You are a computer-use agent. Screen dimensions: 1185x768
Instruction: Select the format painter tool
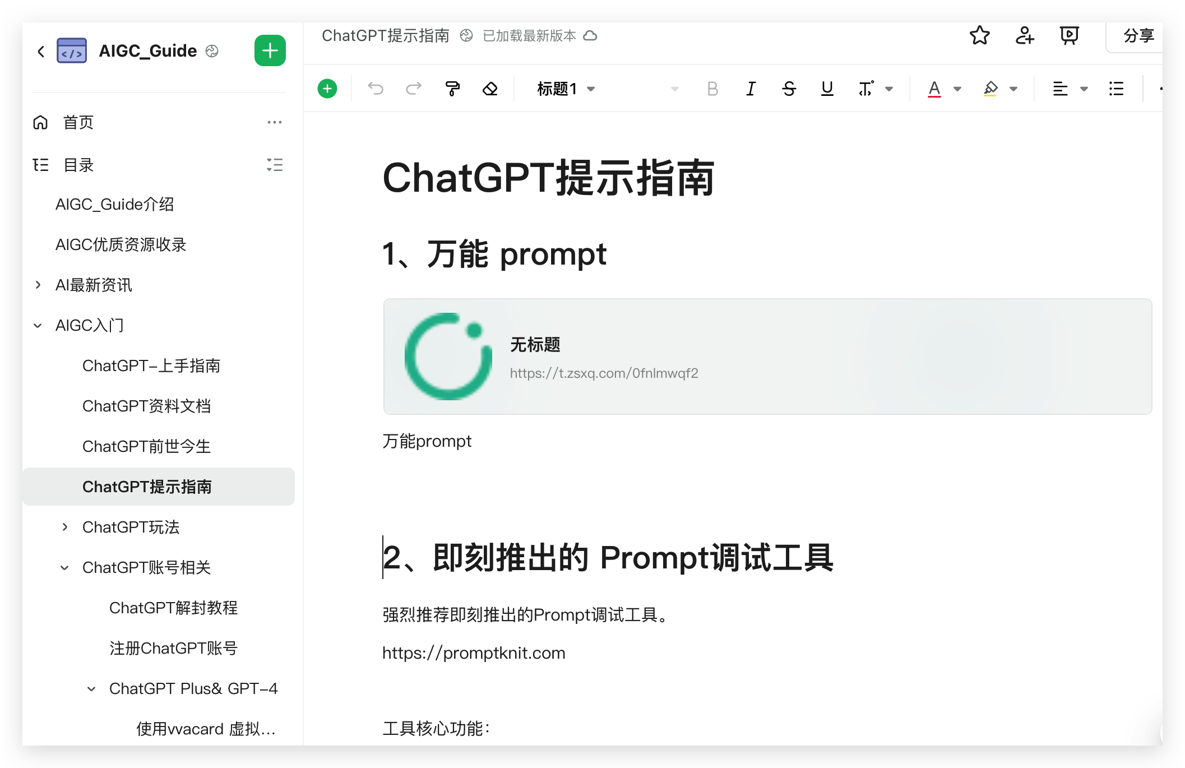click(452, 89)
